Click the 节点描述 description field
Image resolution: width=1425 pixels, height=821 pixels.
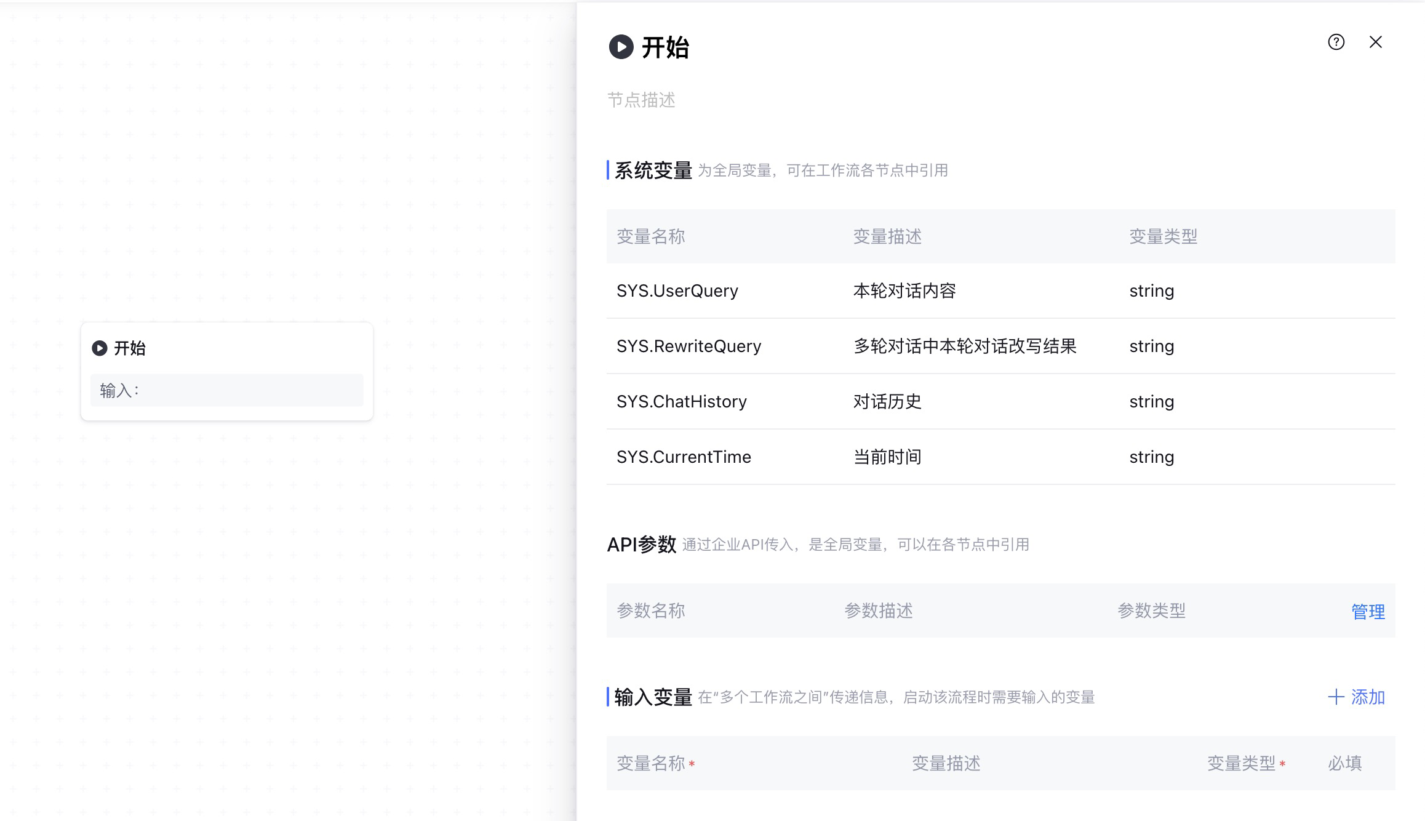(641, 100)
